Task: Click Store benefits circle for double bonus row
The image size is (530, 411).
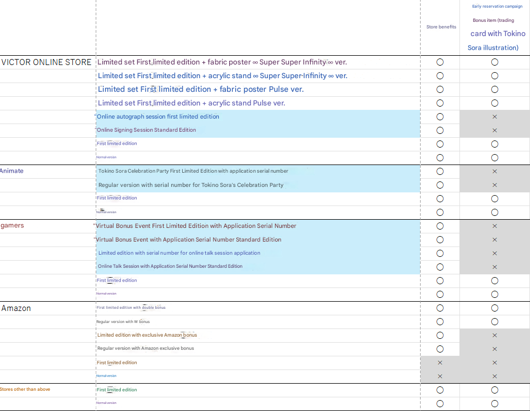Action: pos(440,308)
